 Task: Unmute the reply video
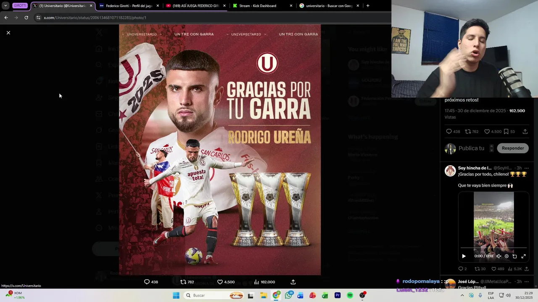coord(498,256)
